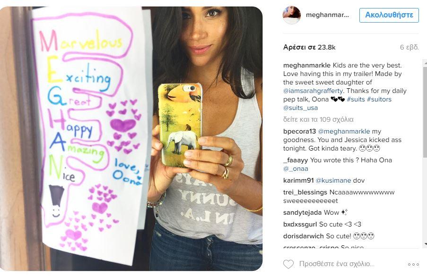Viewport: 427px width, 277px height.
Task: Click the 6 εβδ. post timestamp
Action: (x=409, y=47)
